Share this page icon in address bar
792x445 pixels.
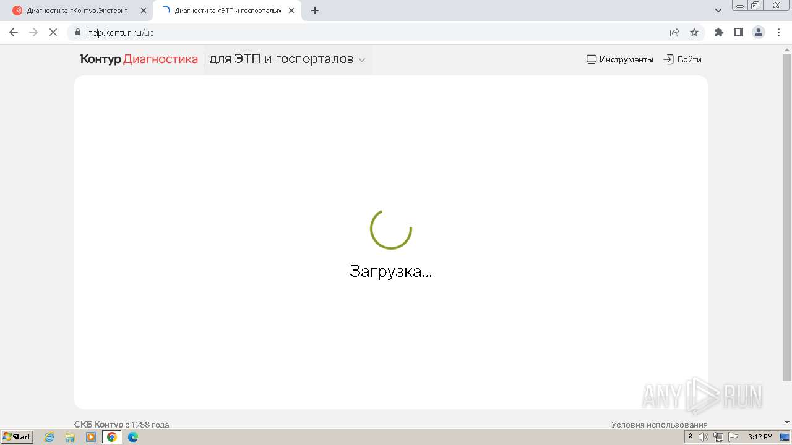click(x=674, y=33)
